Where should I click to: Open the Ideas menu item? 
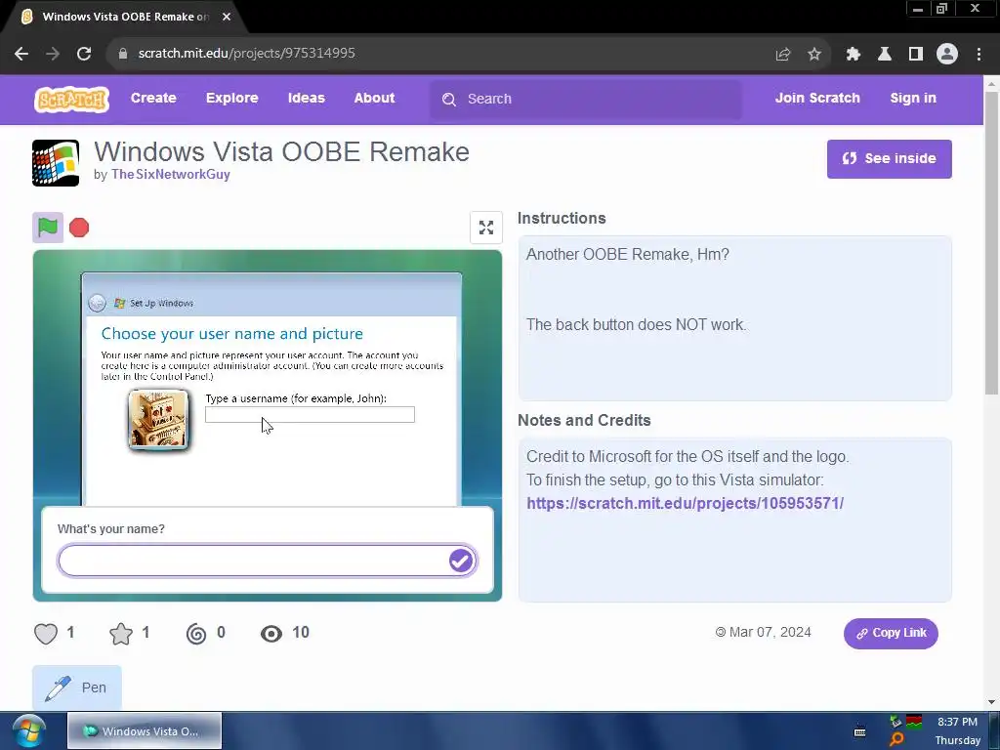click(306, 99)
